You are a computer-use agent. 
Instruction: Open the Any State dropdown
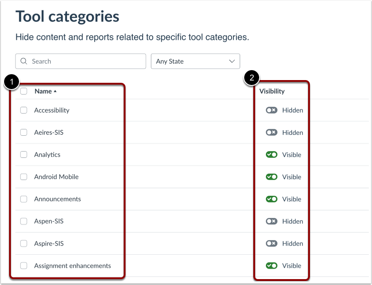pos(195,61)
